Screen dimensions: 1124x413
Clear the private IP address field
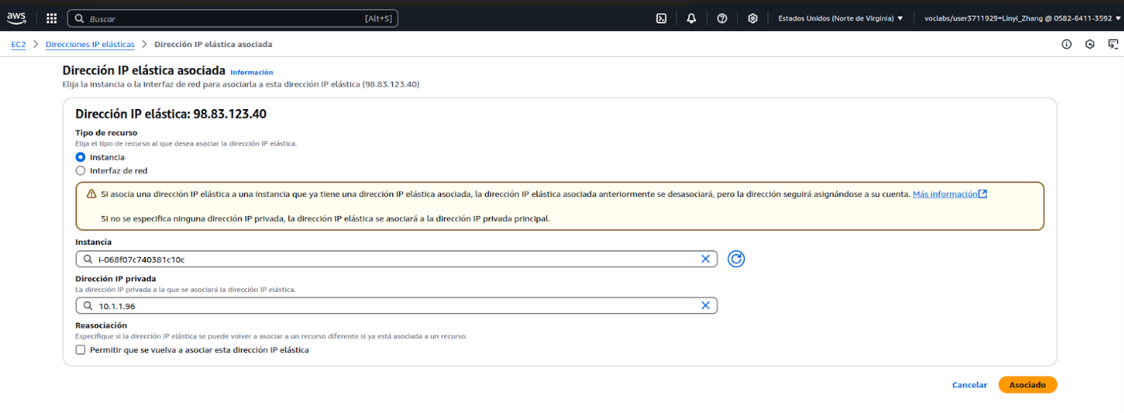point(705,305)
